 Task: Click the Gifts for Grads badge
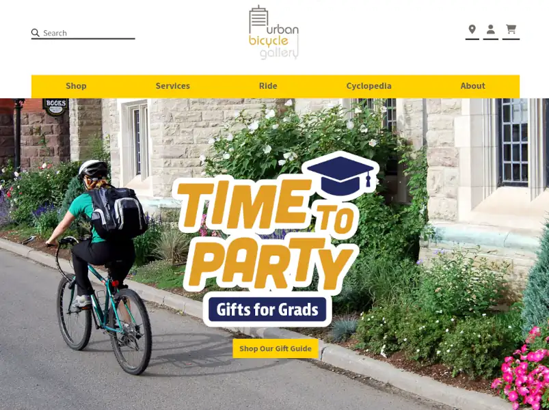point(267,310)
